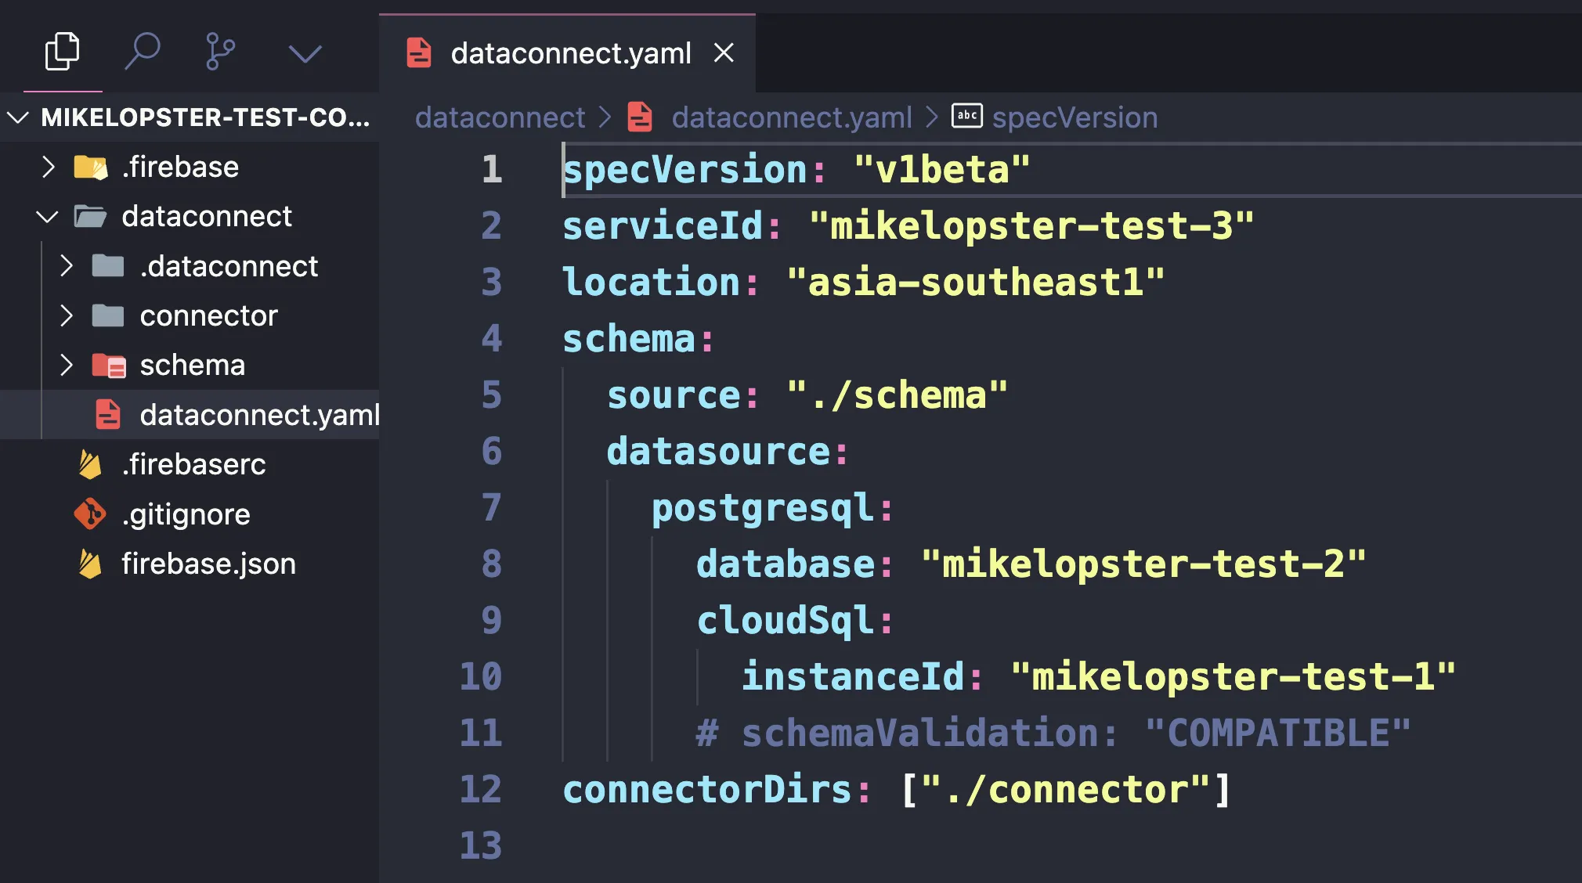This screenshot has height=883, width=1582.
Task: Click dataconnect.yaml in breadcrumb path
Action: point(791,117)
